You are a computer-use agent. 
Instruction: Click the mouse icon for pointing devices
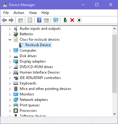16,89
